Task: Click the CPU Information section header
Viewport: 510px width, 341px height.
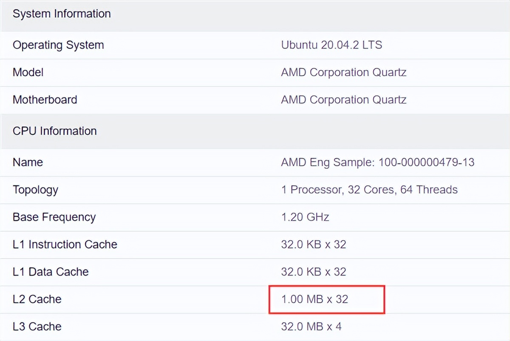Action: (x=54, y=131)
